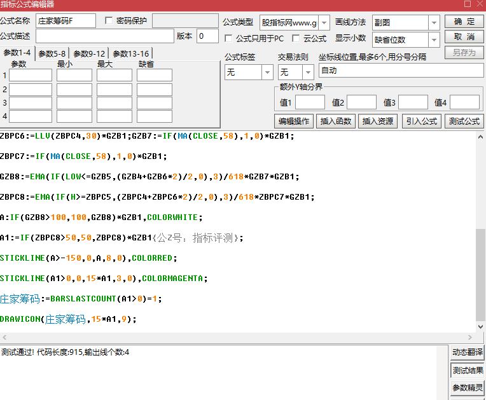Viewport: 486px width, 400px height.
Task: Click row 2 最大 value field
Action: [x=115, y=90]
